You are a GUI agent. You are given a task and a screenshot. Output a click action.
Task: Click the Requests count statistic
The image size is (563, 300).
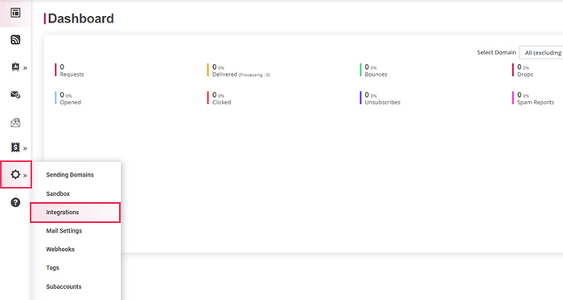72,70
